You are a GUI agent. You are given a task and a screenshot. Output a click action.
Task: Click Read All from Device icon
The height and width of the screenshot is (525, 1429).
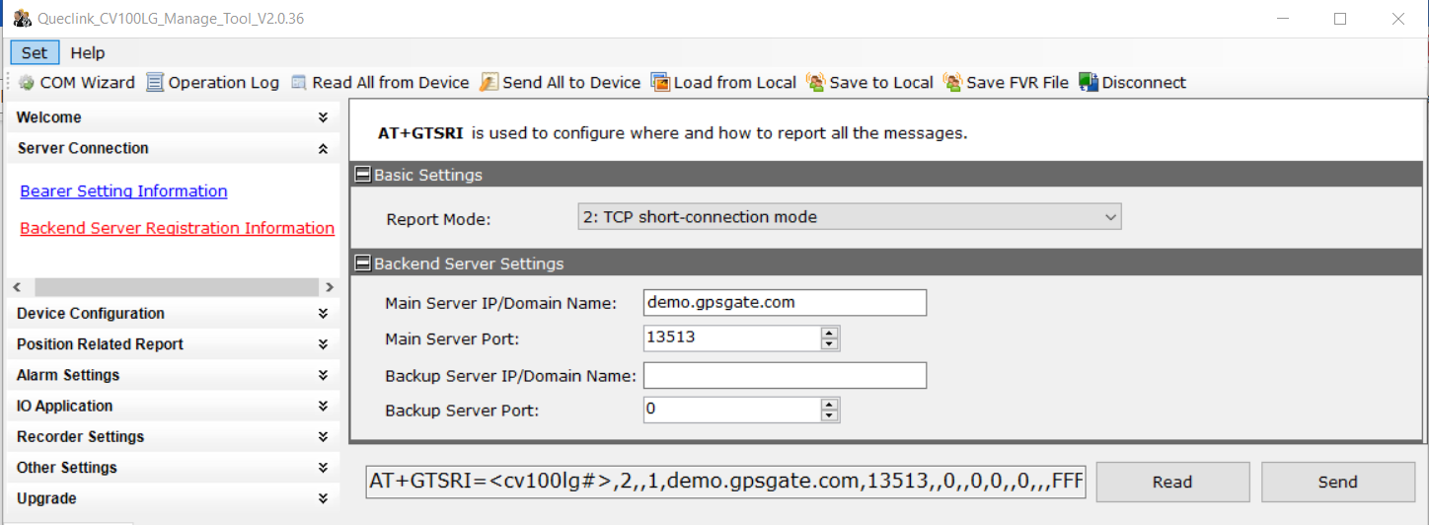299,83
